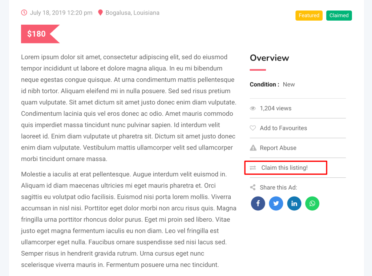Share the ad on LinkedIn
Image resolution: width=372 pixels, height=276 pixels.
[x=294, y=203]
